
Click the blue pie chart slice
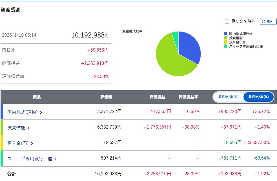pos(189,48)
